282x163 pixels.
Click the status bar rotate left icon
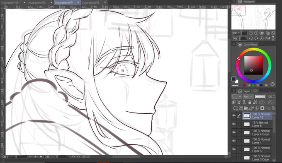(73, 157)
